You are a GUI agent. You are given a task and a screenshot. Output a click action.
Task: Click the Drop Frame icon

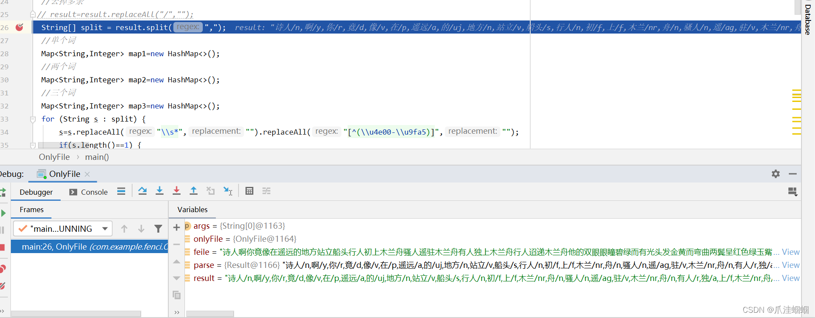pos(211,191)
